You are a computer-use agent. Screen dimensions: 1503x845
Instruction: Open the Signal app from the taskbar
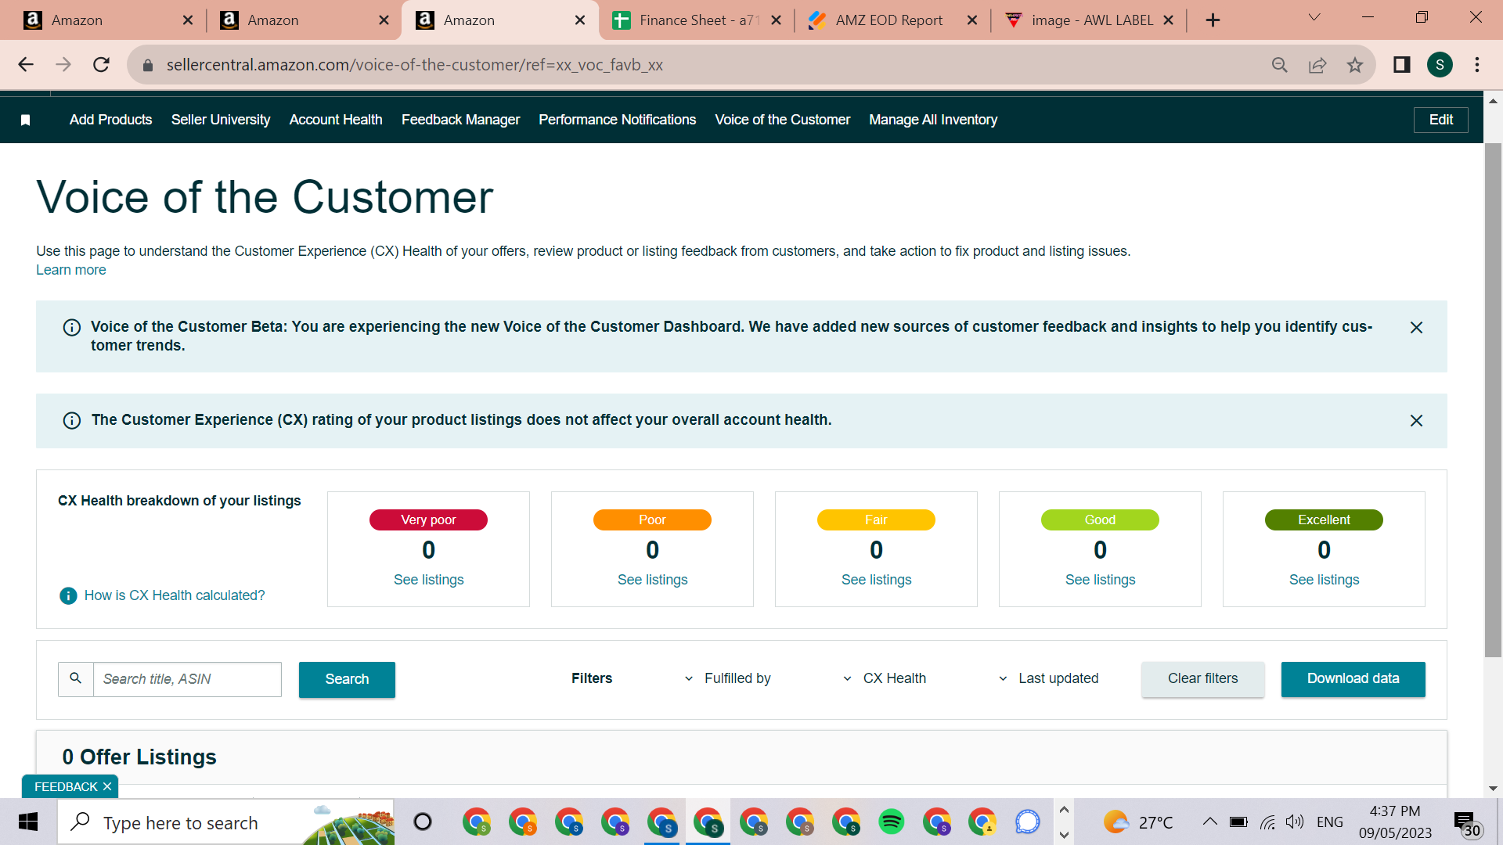click(x=1027, y=822)
